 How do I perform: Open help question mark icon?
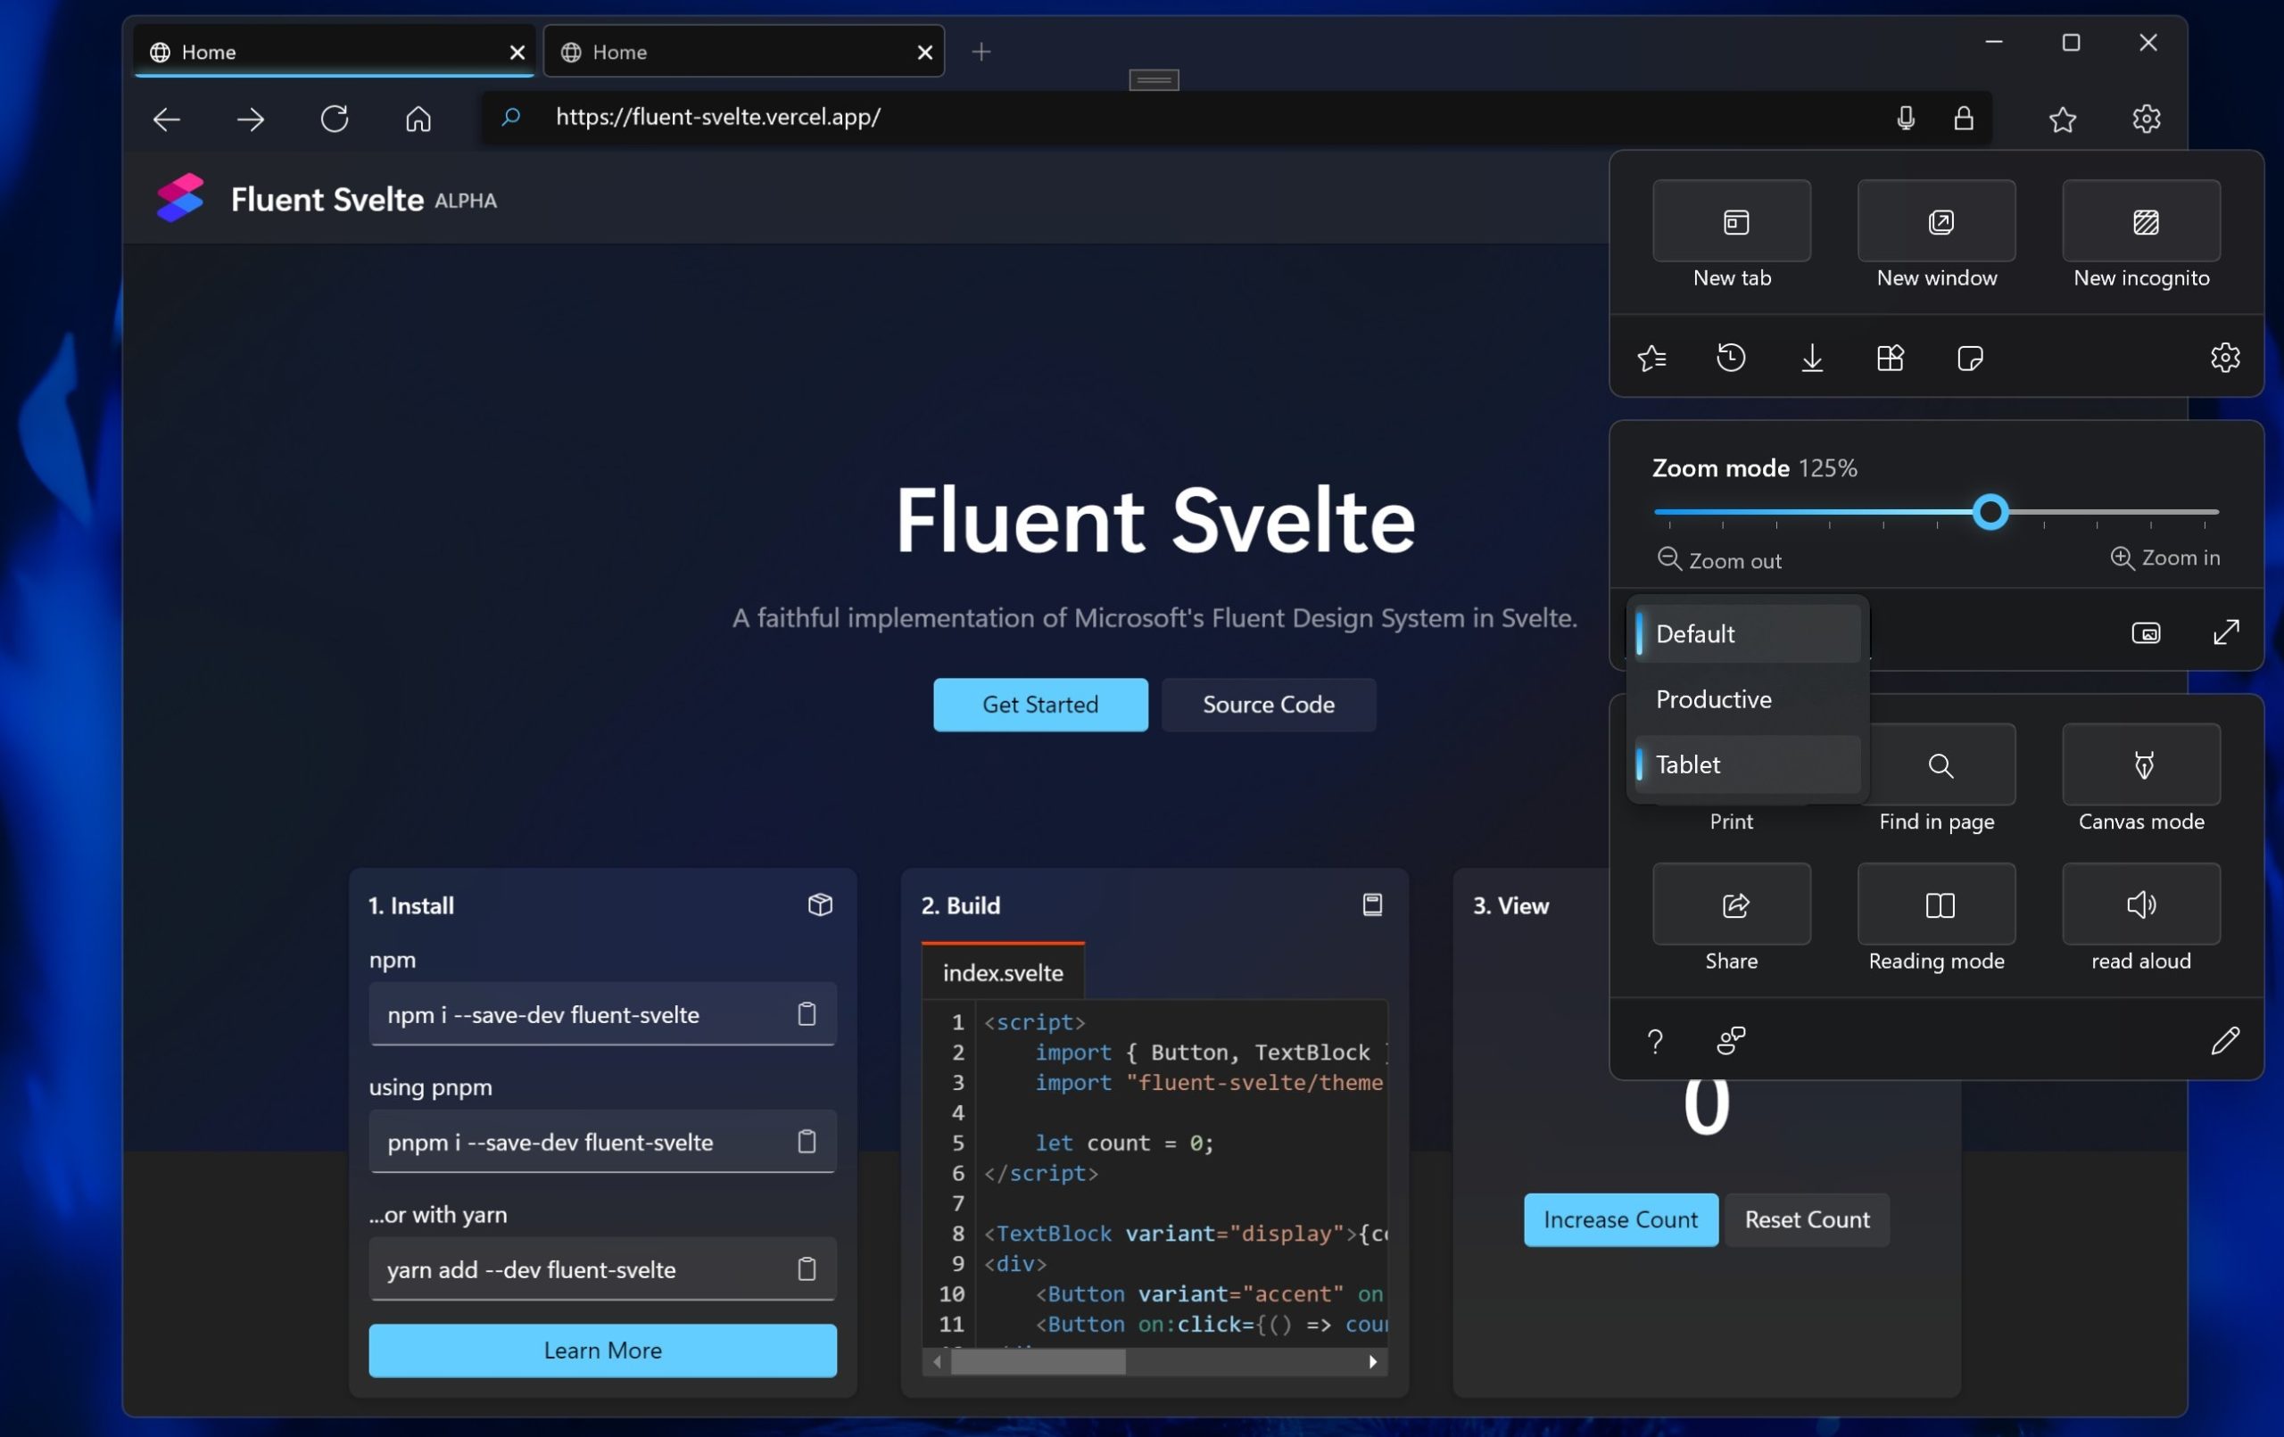(x=1655, y=1041)
